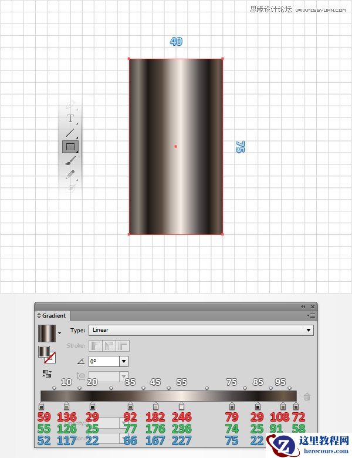This screenshot has height=458, width=352.
Task: Select gradient stop above 136
Action: click(x=66, y=406)
